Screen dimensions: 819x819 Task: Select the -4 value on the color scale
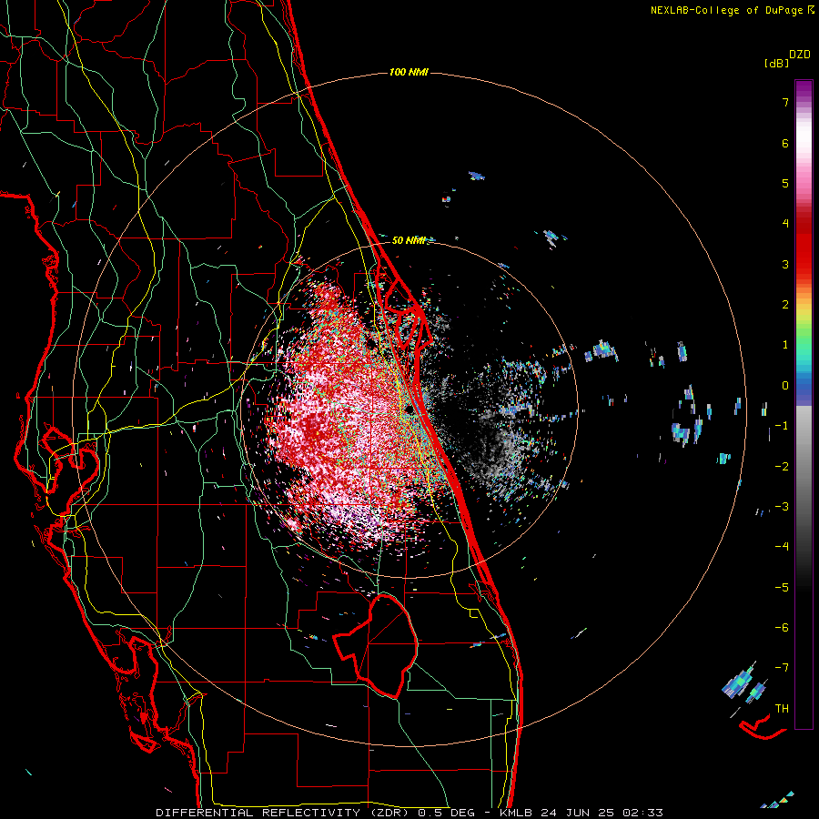click(x=782, y=547)
